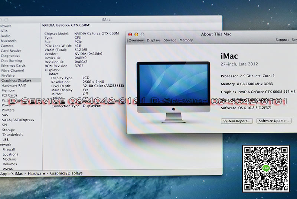Image resolution: width=297 pixels, height=199 pixels.
Task: Click the iMac computer image
Action: pos(173,92)
